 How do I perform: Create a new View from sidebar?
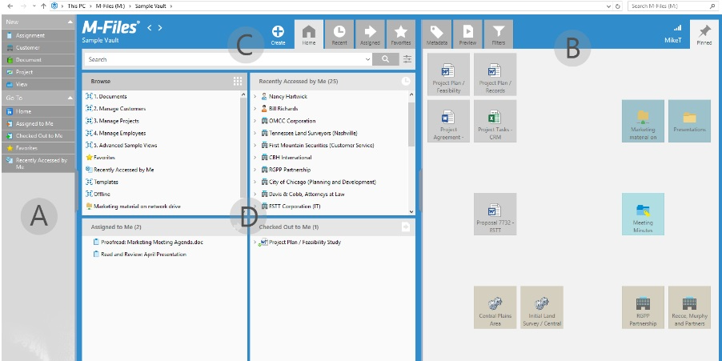[38, 84]
